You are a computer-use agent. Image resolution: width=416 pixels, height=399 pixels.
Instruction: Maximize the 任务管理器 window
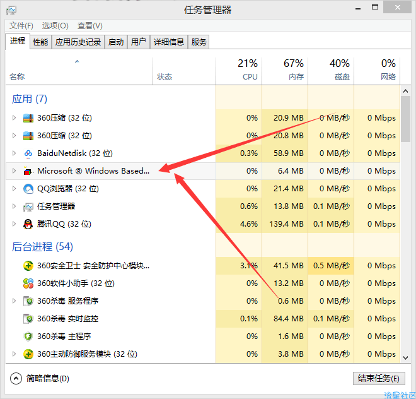pos(375,8)
